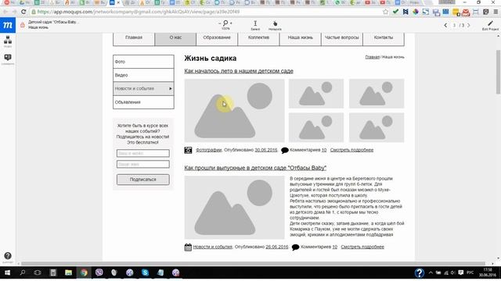Viewport: 501px width, 281px height.
Task: Show hidden tray icons chevron
Action: tap(431, 272)
